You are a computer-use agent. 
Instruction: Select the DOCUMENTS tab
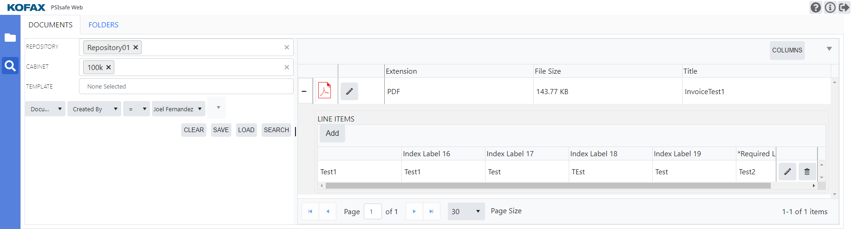(x=50, y=25)
